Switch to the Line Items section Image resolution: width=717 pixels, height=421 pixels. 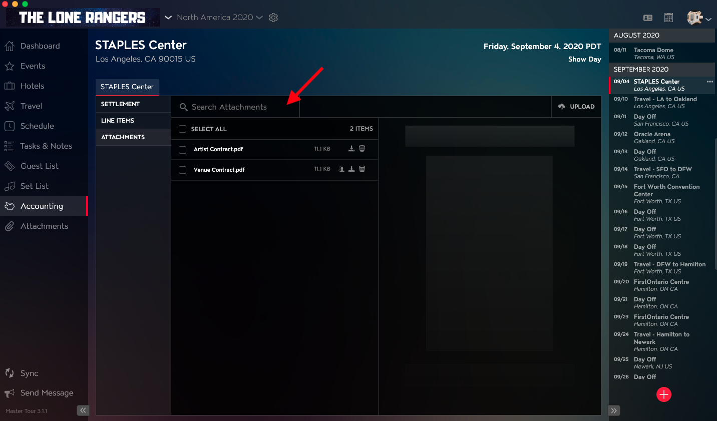tap(133, 121)
